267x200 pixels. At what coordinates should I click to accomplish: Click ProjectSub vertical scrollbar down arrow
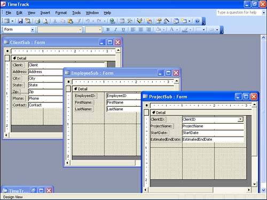255,184
